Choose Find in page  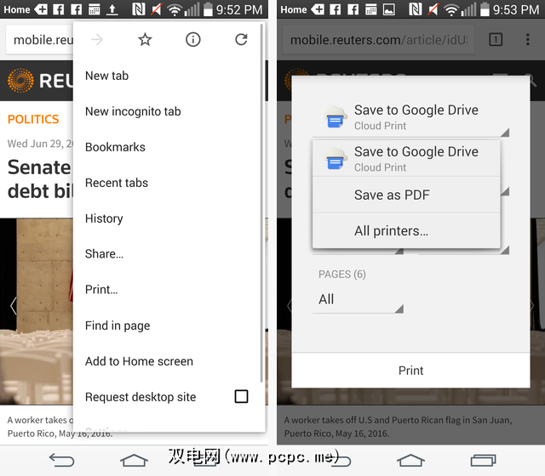coord(118,326)
